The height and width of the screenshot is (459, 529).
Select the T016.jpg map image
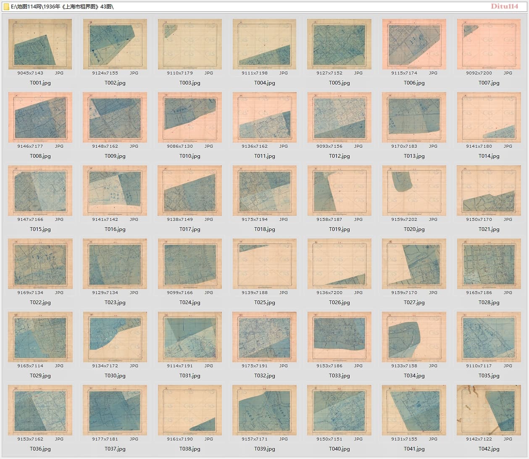coord(115,191)
